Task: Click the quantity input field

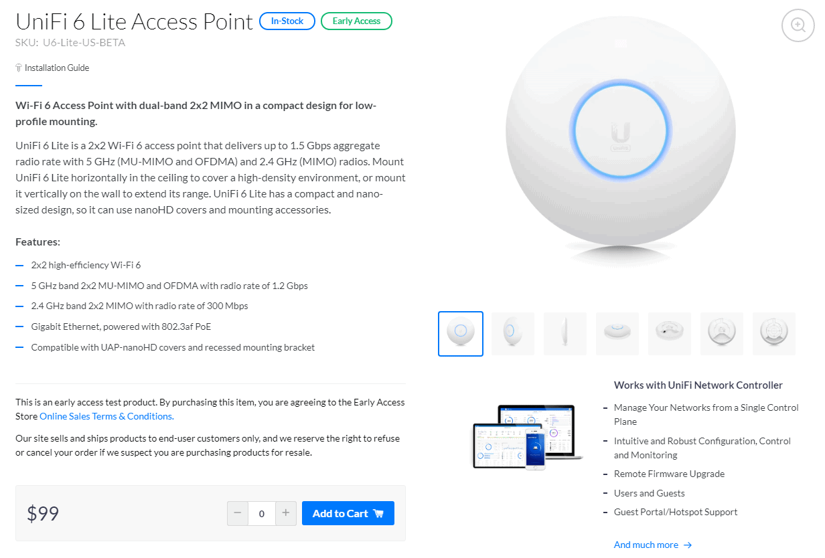Action: click(261, 513)
